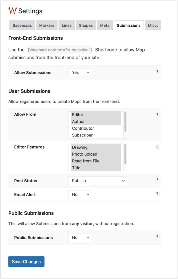Open the Markers tab
Viewport: 178px width, 279px height.
47,26
